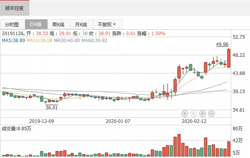Image resolution: width=250 pixels, height=158 pixels.
Task: Click the MA10:39.08 indicator label
Action: [x=39, y=40]
